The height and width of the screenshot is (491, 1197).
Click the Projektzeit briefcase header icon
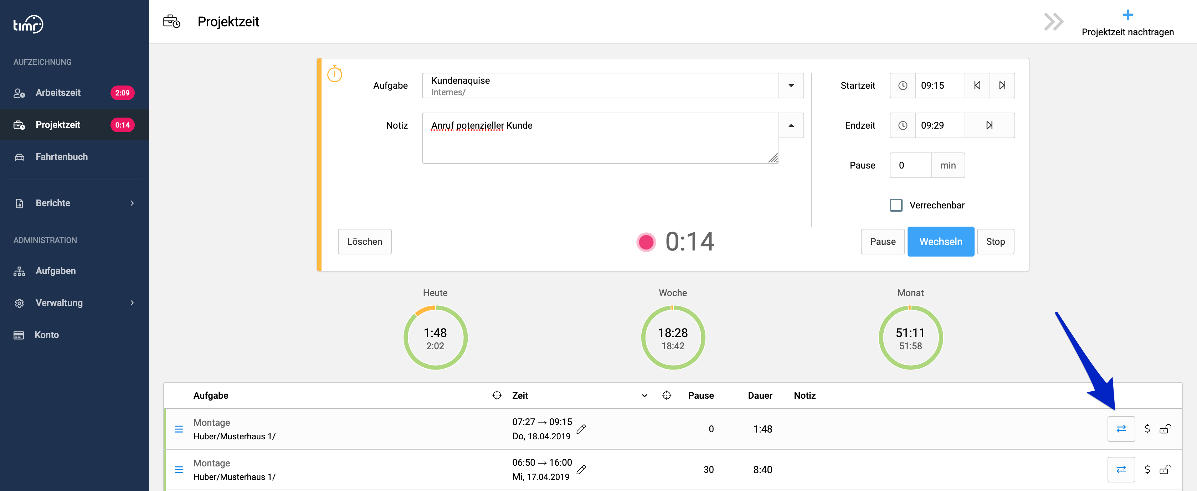pyautogui.click(x=171, y=21)
